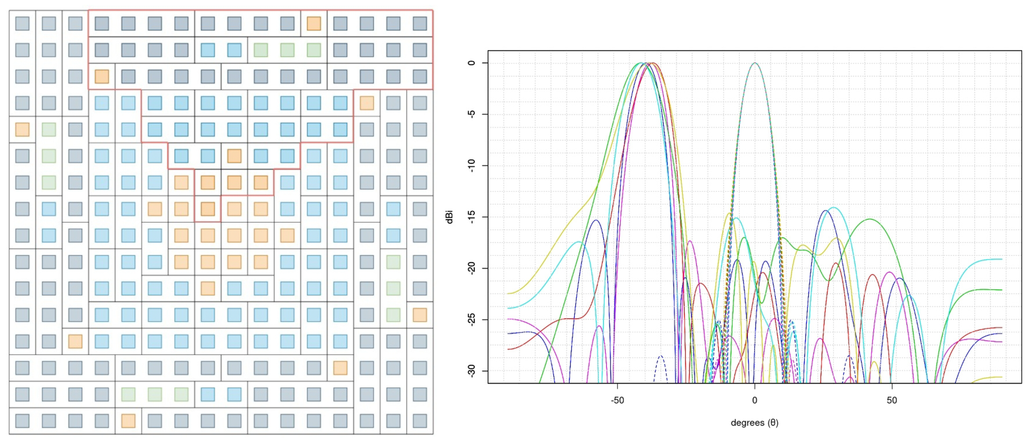Click the "-30" tick label on the y-axis

[x=472, y=371]
